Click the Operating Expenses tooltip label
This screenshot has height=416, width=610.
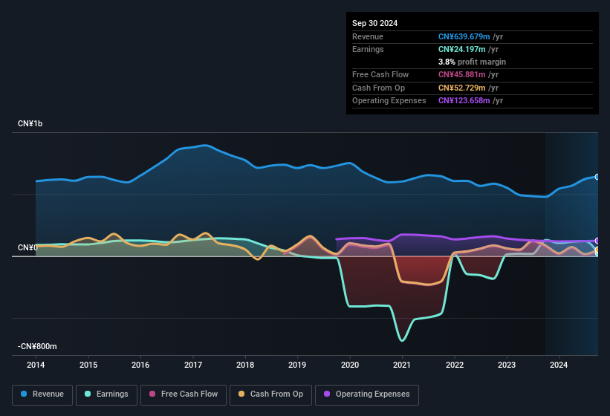pos(389,101)
